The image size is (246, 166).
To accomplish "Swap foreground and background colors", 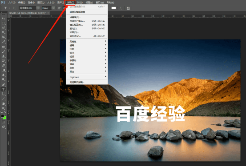I will click(5, 112).
